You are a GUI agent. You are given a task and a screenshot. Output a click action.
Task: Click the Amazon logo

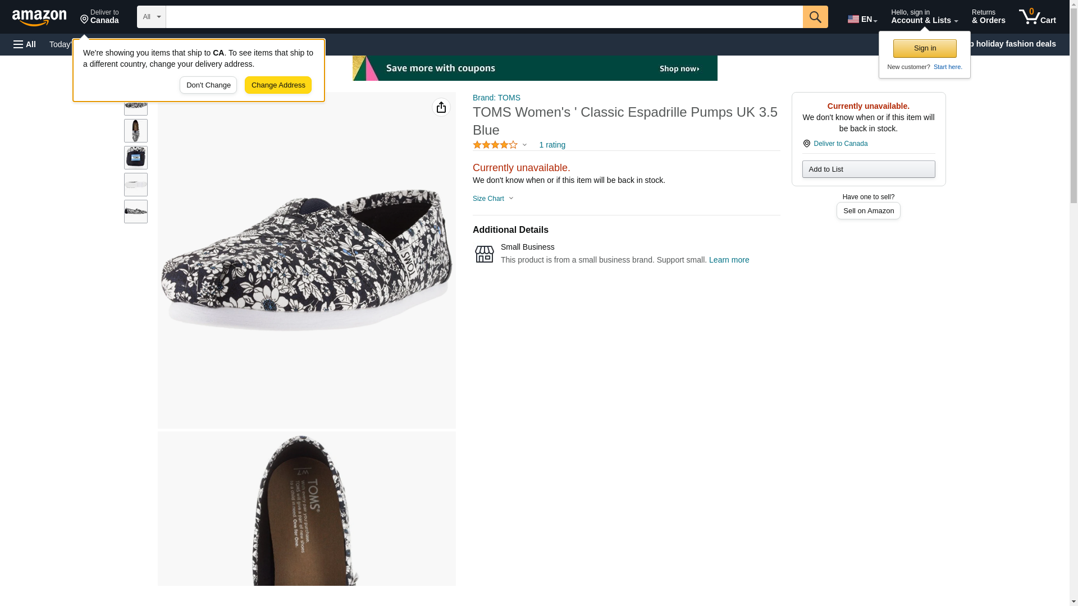39,18
